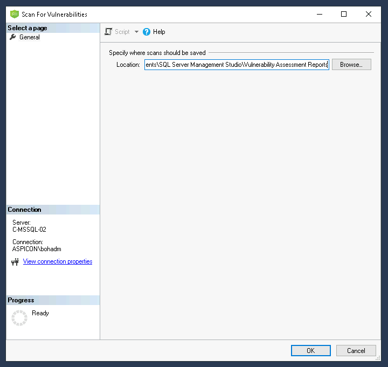
Task: Click the Connection section header
Action: pyautogui.click(x=53, y=210)
